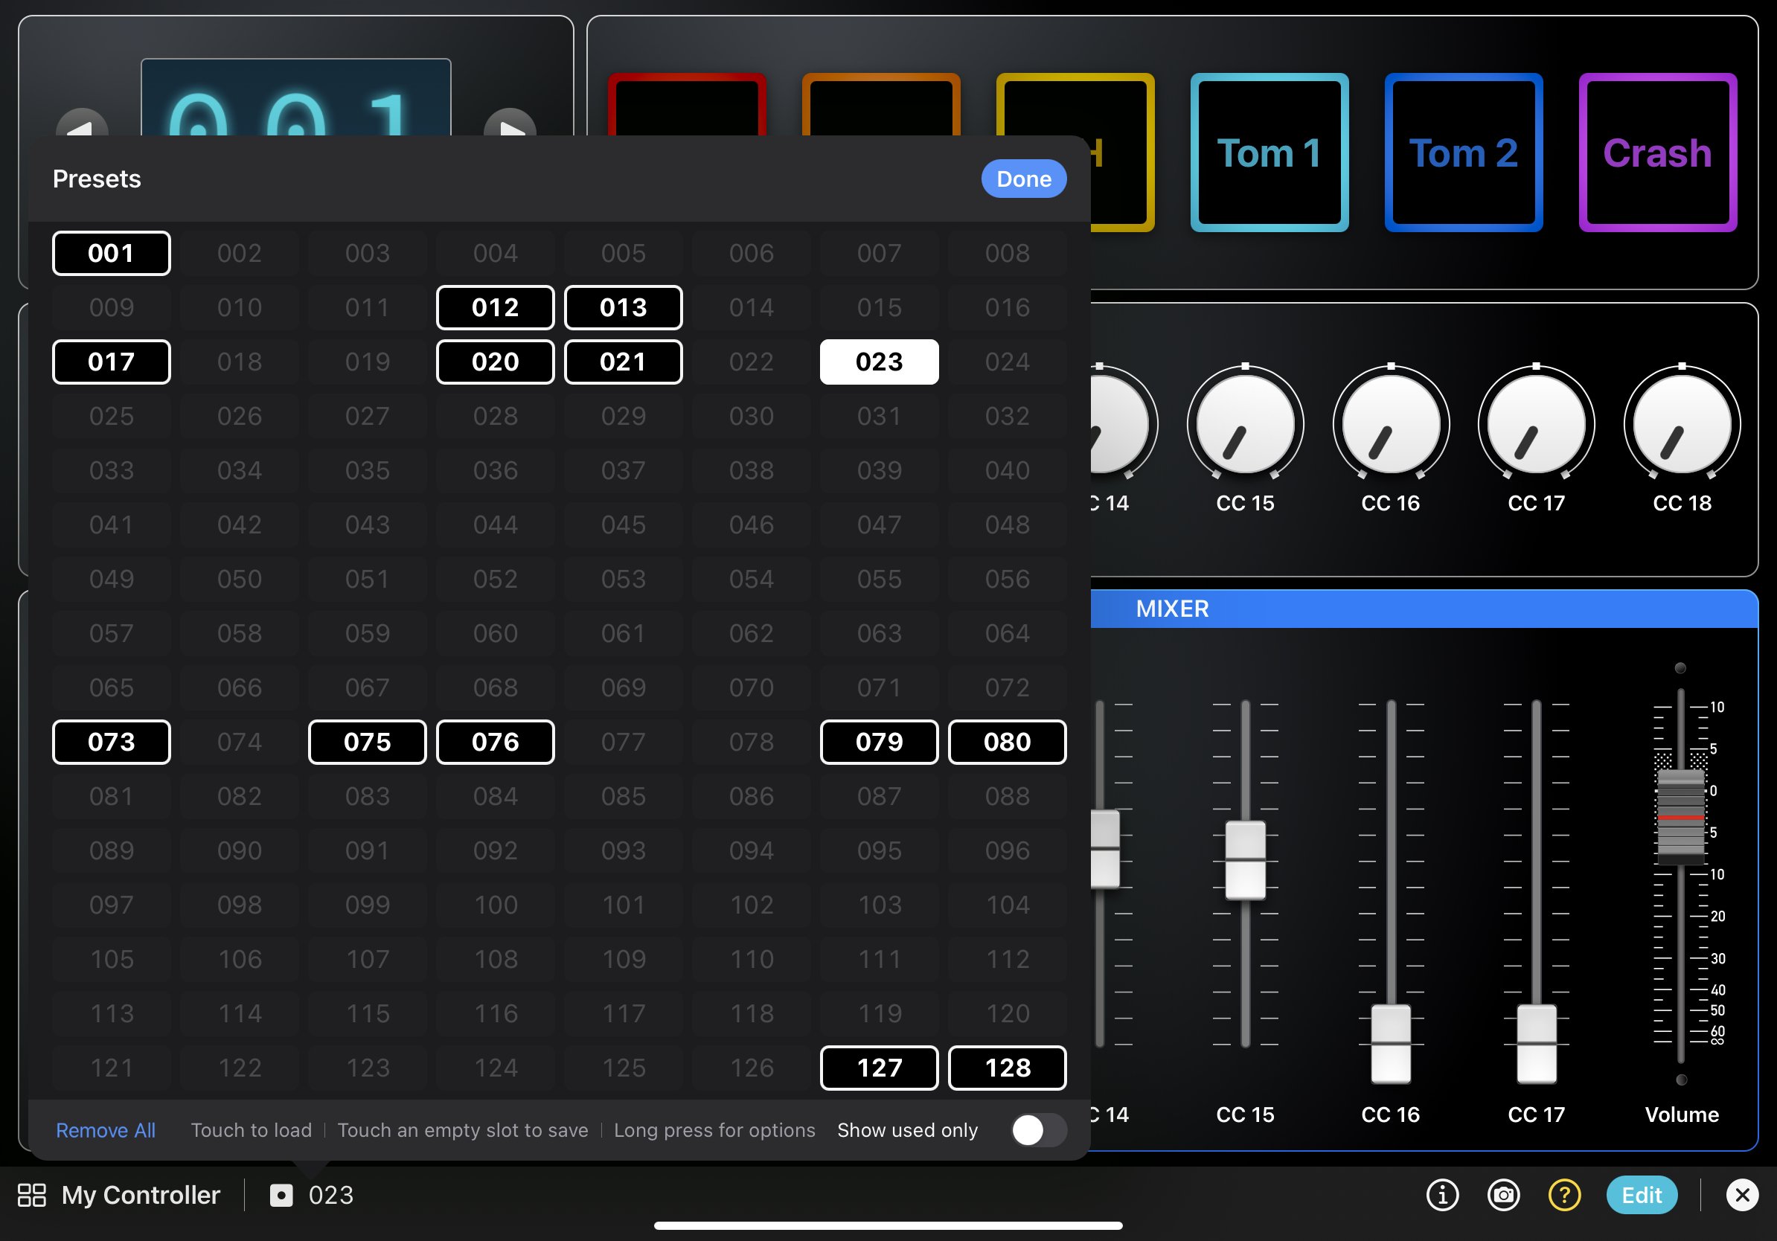The height and width of the screenshot is (1241, 1777).
Task: Click the CC 17 mixer fader
Action: [1537, 1044]
